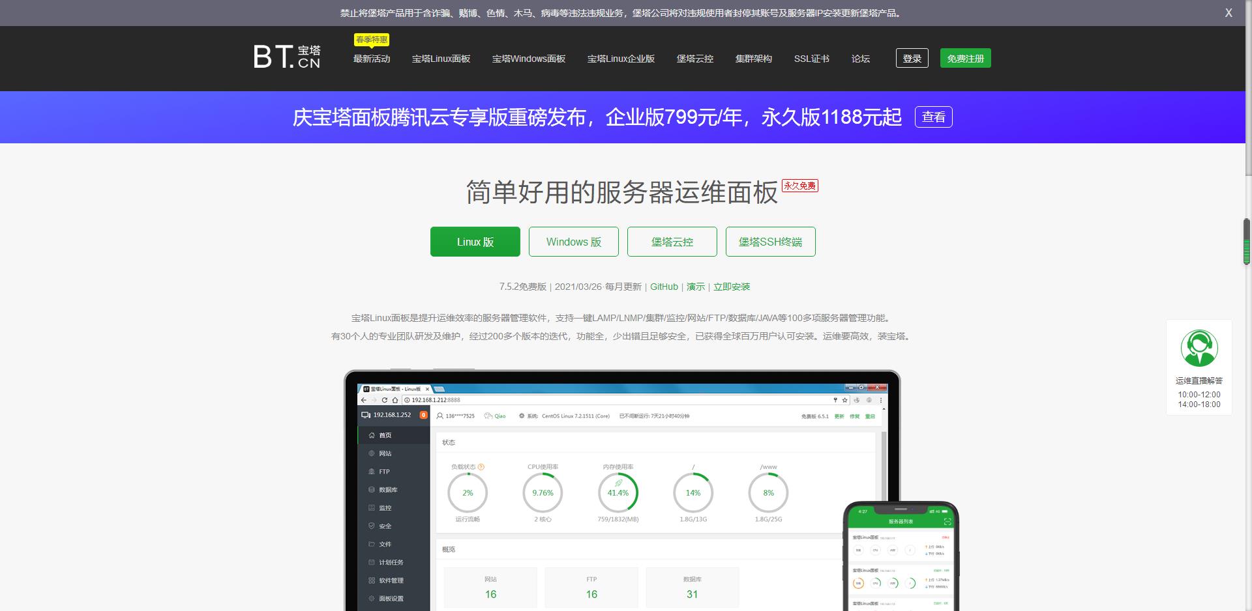Viewport: 1252px width, 611px height.
Task: Click the 2% load status gauge
Action: tap(468, 493)
